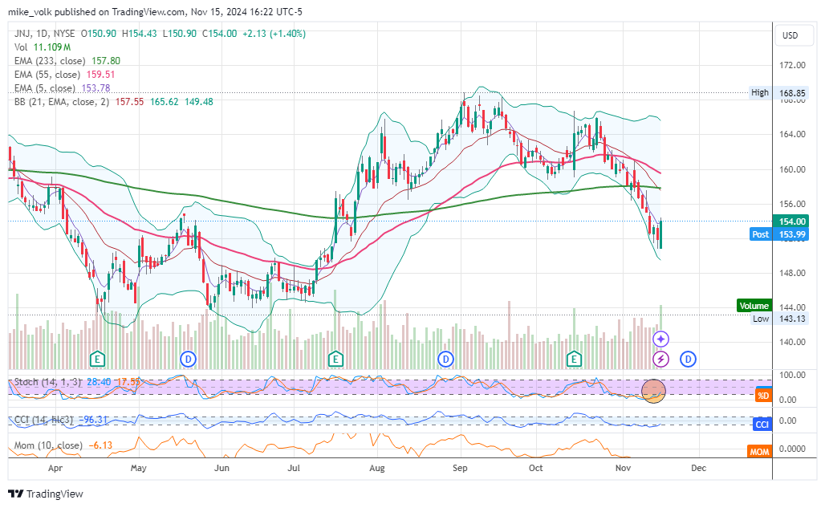
Task: Click the purple lightning bolt icon
Action: click(660, 360)
